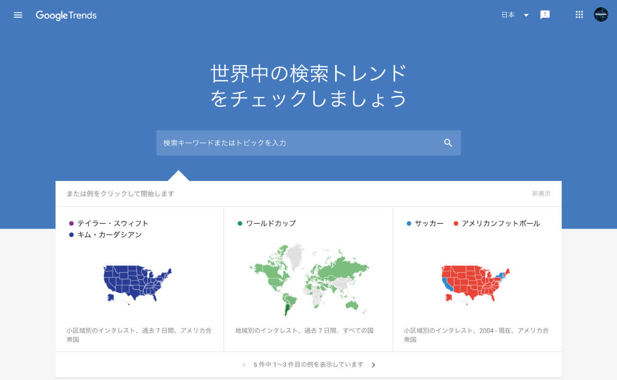Open the hamburger main menu
617x380 pixels.
coord(18,15)
